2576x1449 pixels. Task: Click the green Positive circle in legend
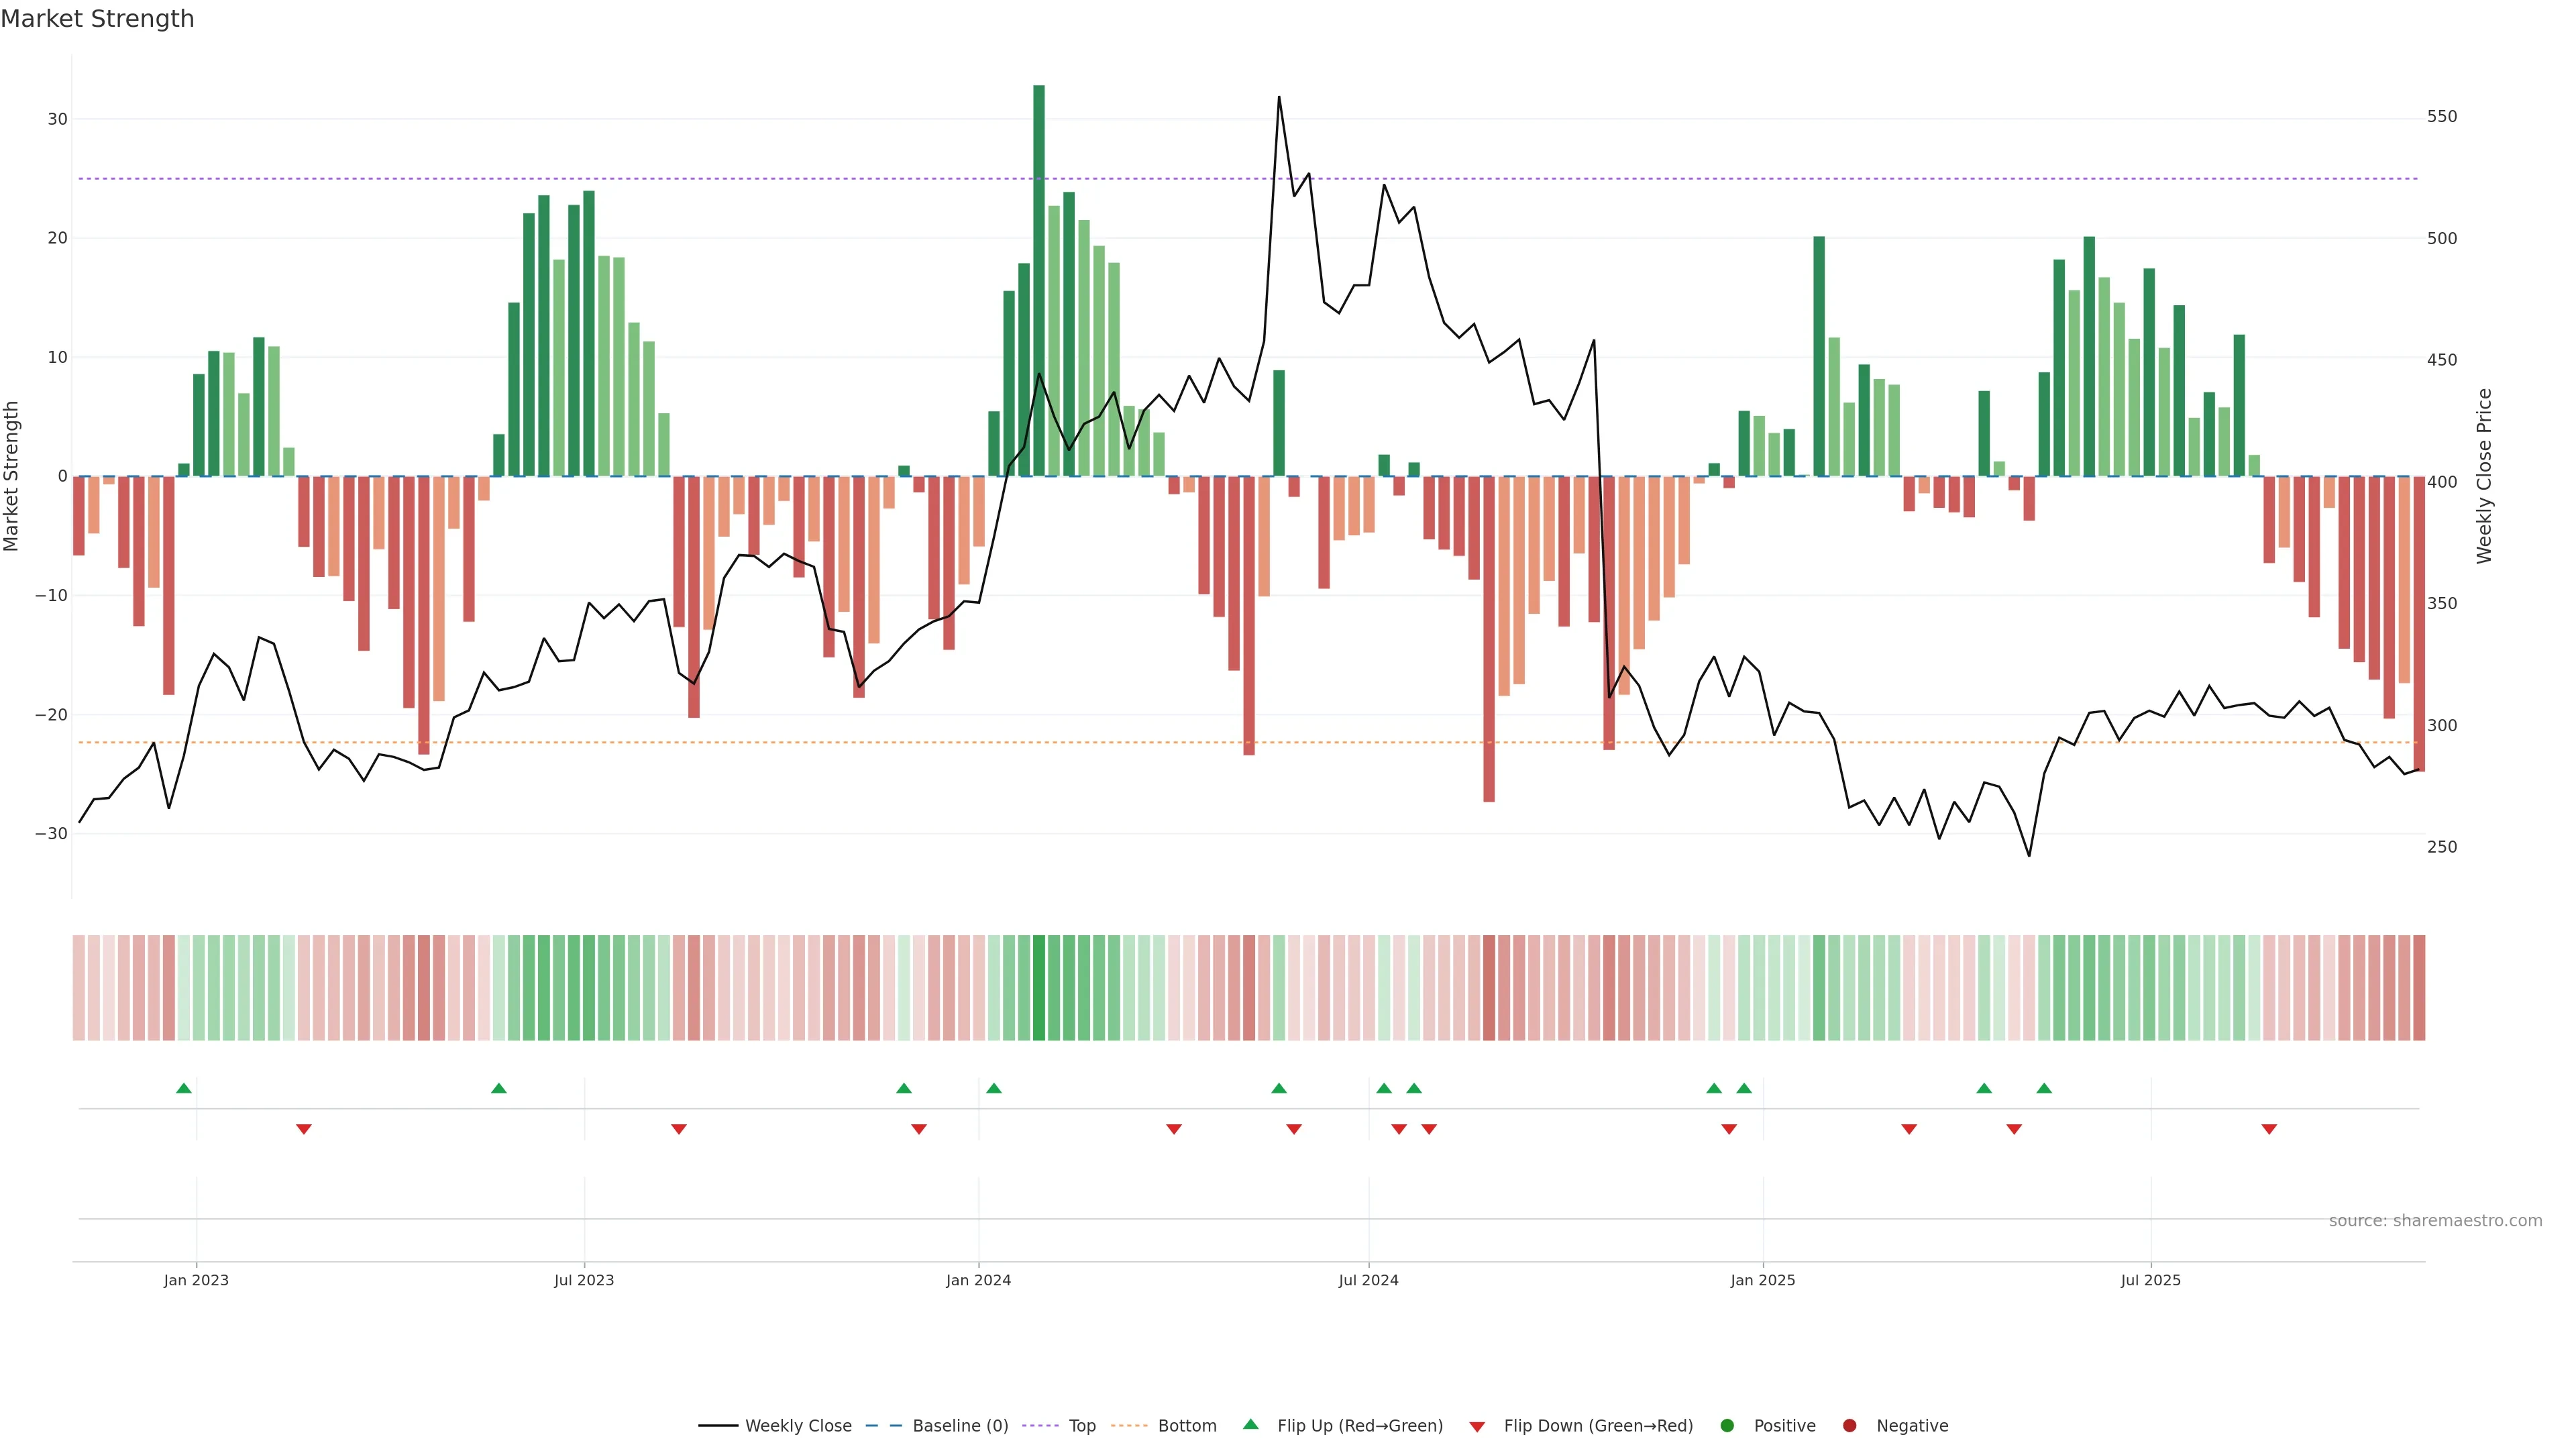(x=1727, y=1426)
